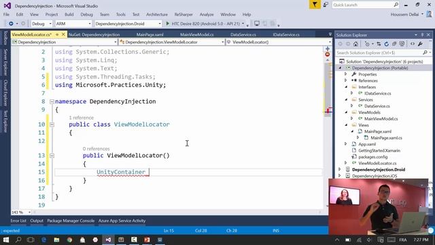Click the PowerPoint taskbar icon
The height and width of the screenshot is (245, 435).
point(147,240)
